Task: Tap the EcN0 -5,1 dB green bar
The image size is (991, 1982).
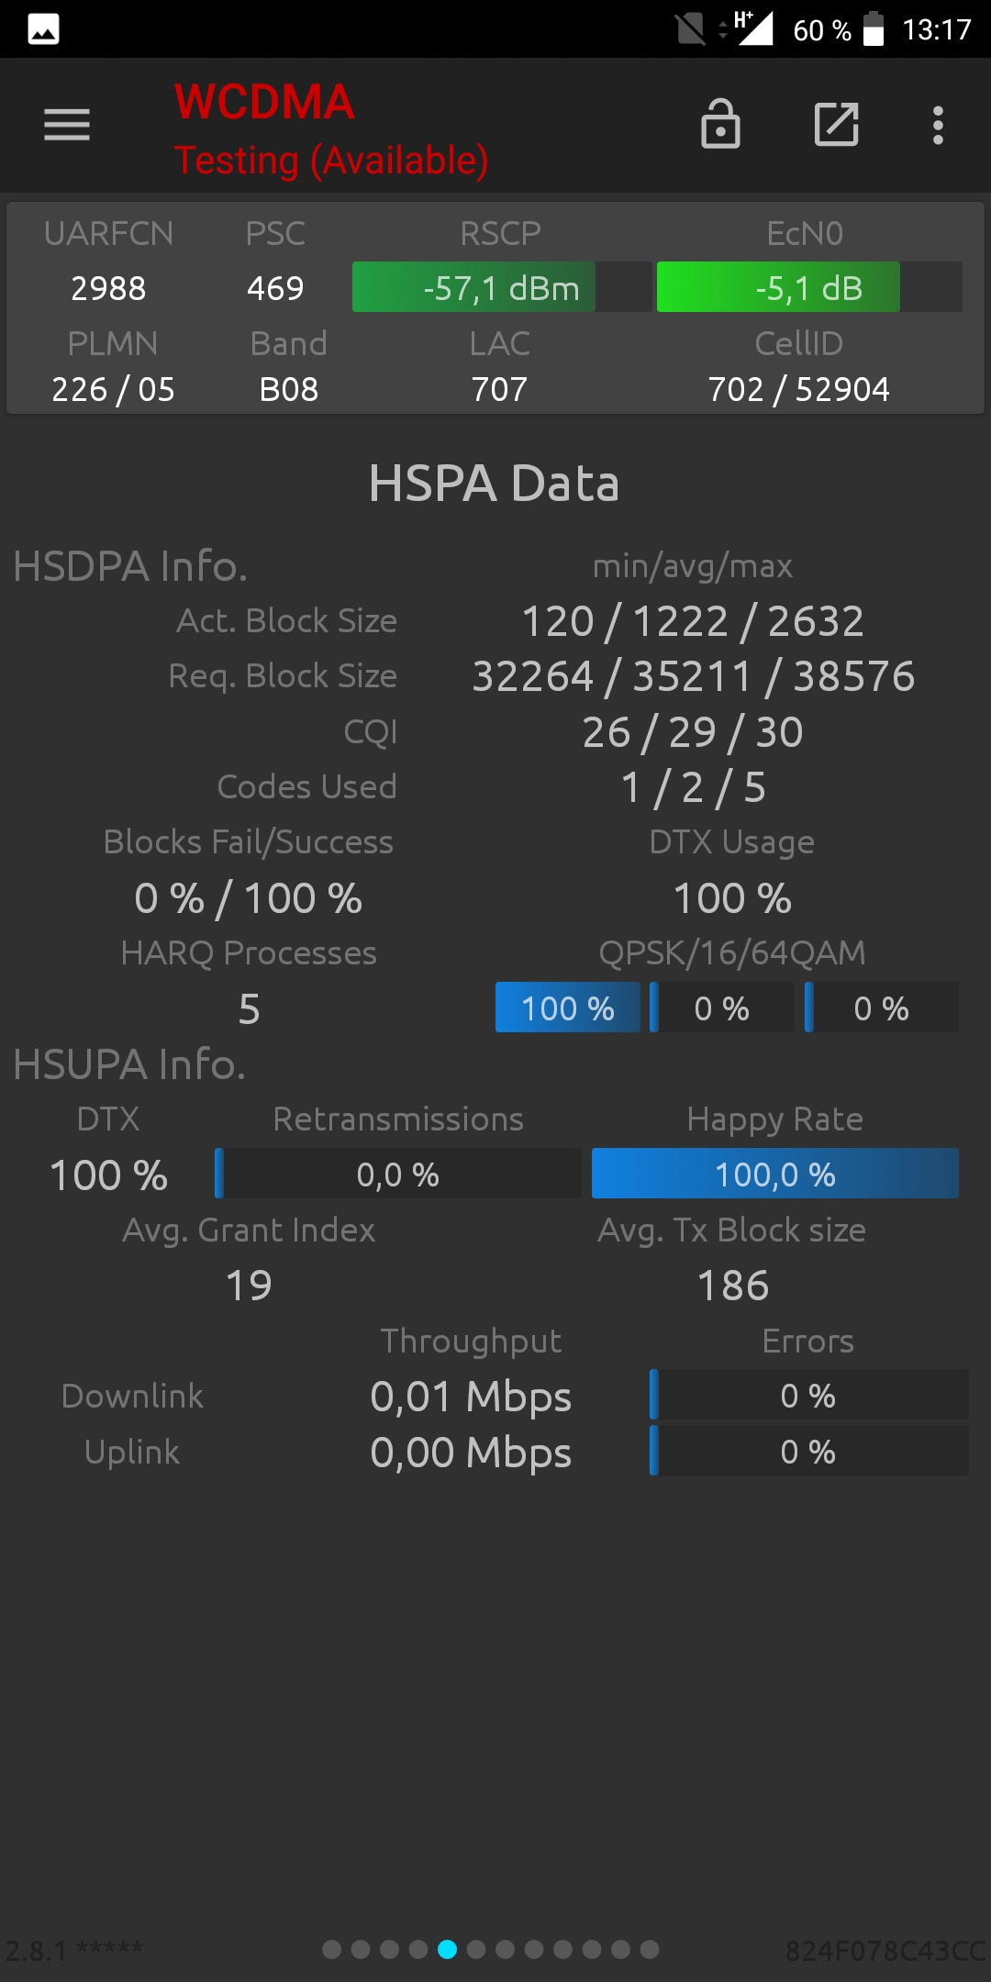Action: tap(808, 287)
